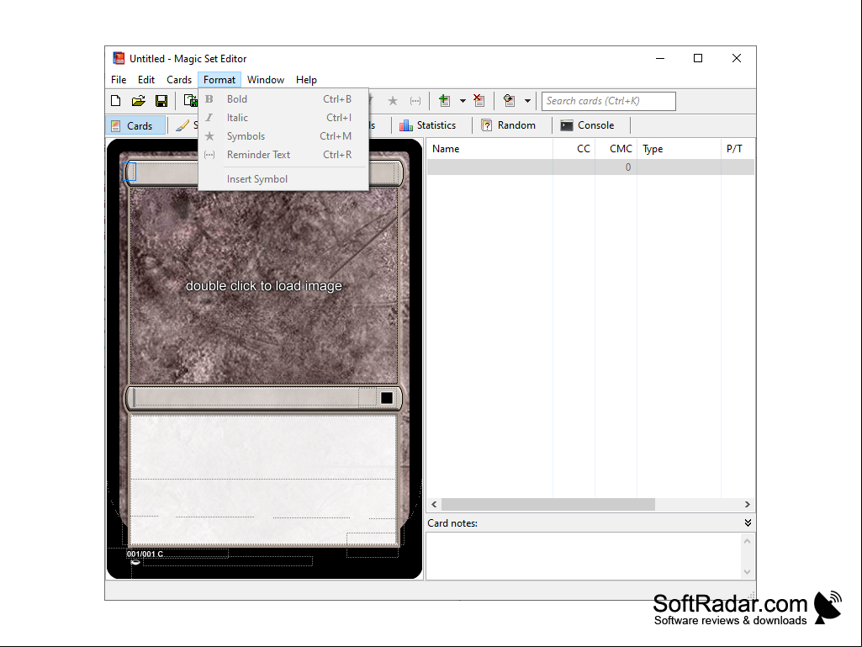Open the Help menu

click(306, 80)
